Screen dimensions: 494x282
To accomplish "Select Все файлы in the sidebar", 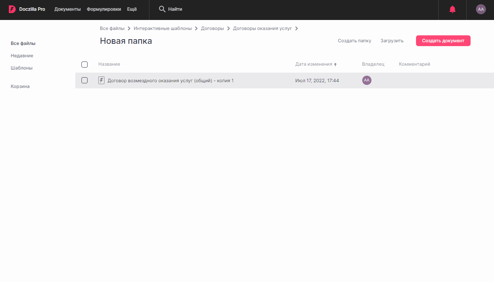I will tap(23, 43).
